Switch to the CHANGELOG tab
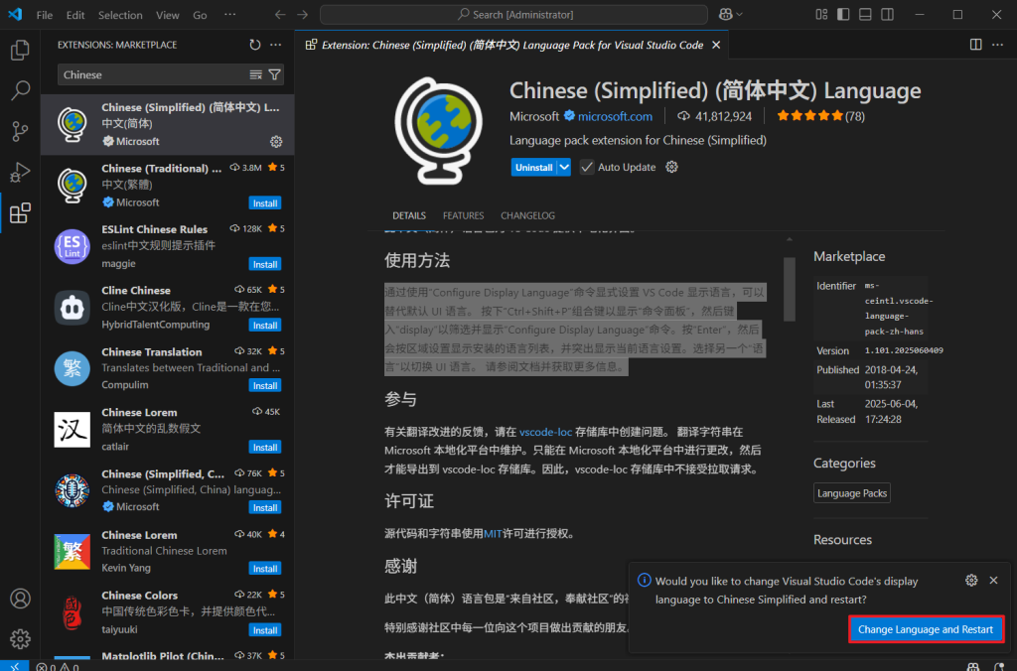This screenshot has width=1017, height=671. pyautogui.click(x=528, y=215)
